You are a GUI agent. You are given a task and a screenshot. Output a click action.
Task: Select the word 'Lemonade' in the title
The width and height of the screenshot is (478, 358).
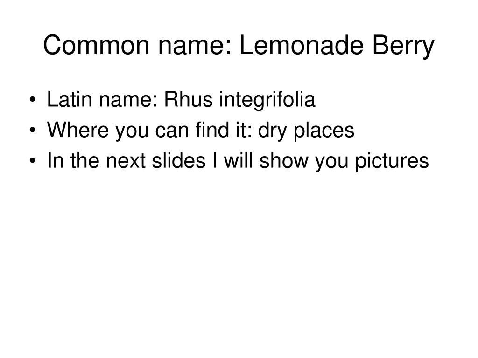tap(302, 45)
